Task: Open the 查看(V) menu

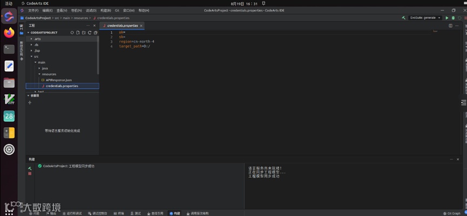Action: coord(62,10)
